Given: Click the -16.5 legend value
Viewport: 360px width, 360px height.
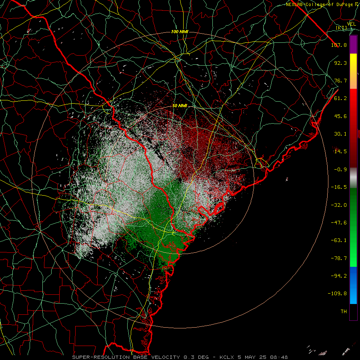Looking at the screenshot, I should pos(339,187).
